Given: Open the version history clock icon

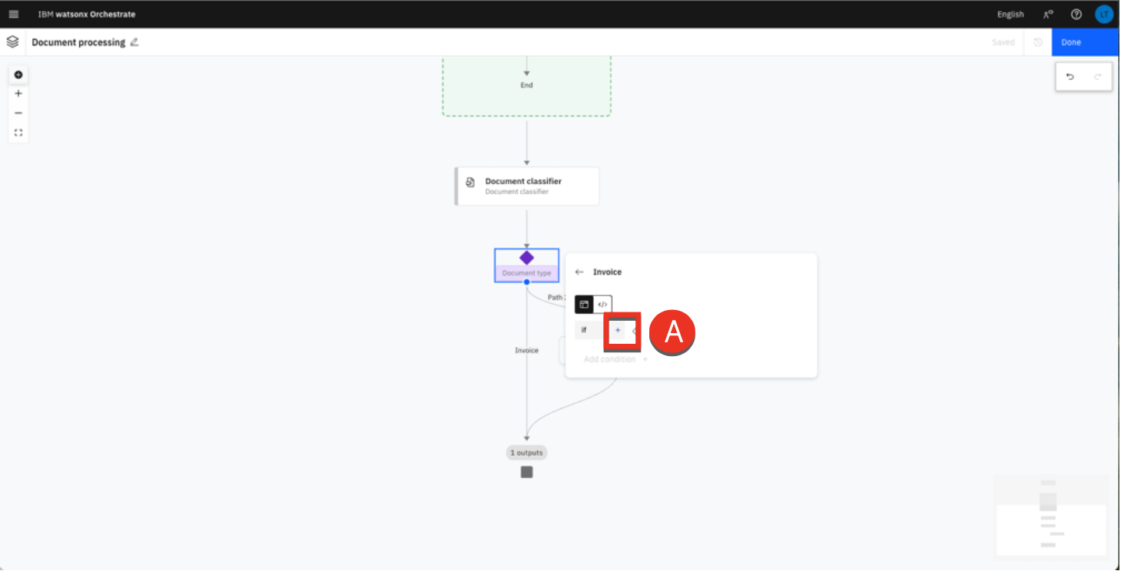Looking at the screenshot, I should pos(1038,42).
